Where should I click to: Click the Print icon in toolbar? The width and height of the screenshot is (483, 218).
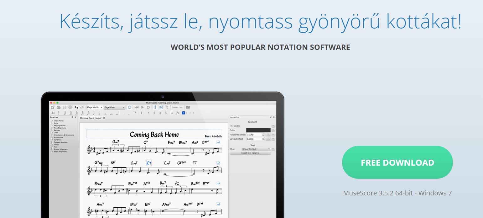click(x=70, y=107)
